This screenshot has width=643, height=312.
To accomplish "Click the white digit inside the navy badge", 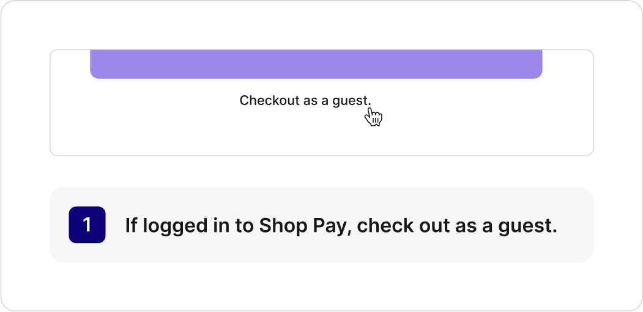I will 87,225.
